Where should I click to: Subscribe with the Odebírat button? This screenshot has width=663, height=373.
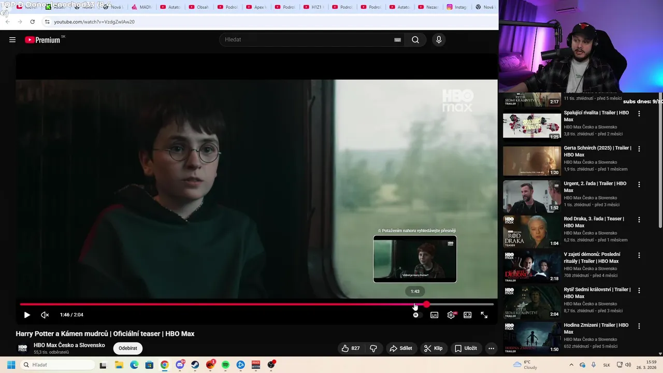coord(128,348)
